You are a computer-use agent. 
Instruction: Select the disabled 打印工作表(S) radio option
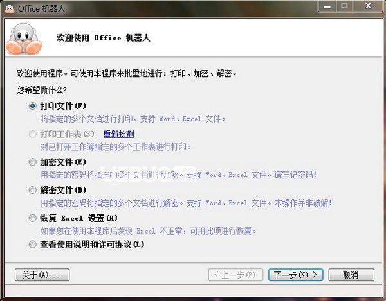point(33,134)
